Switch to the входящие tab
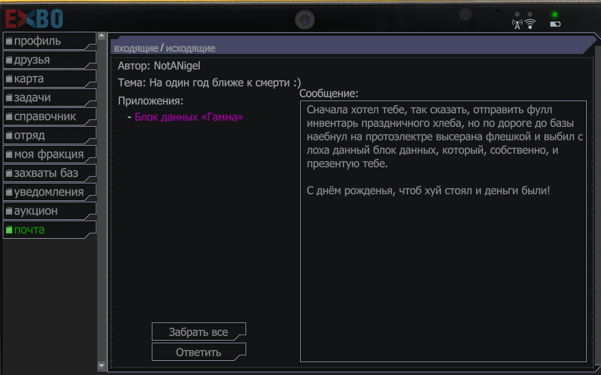Screen dimensions: 601x375 click(x=136, y=49)
